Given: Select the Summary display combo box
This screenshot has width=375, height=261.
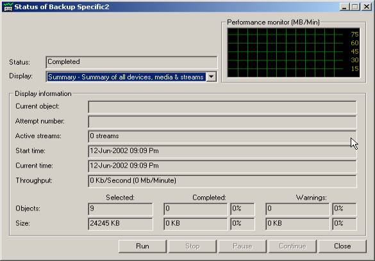Looking at the screenshot, I should tap(131, 77).
